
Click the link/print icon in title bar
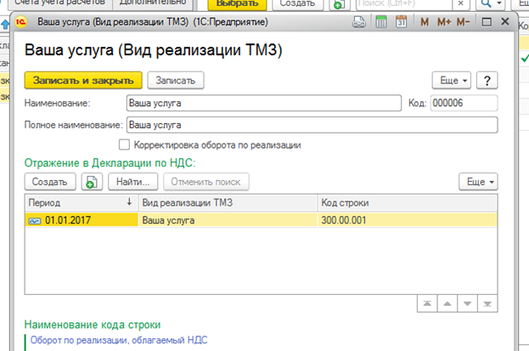(362, 21)
